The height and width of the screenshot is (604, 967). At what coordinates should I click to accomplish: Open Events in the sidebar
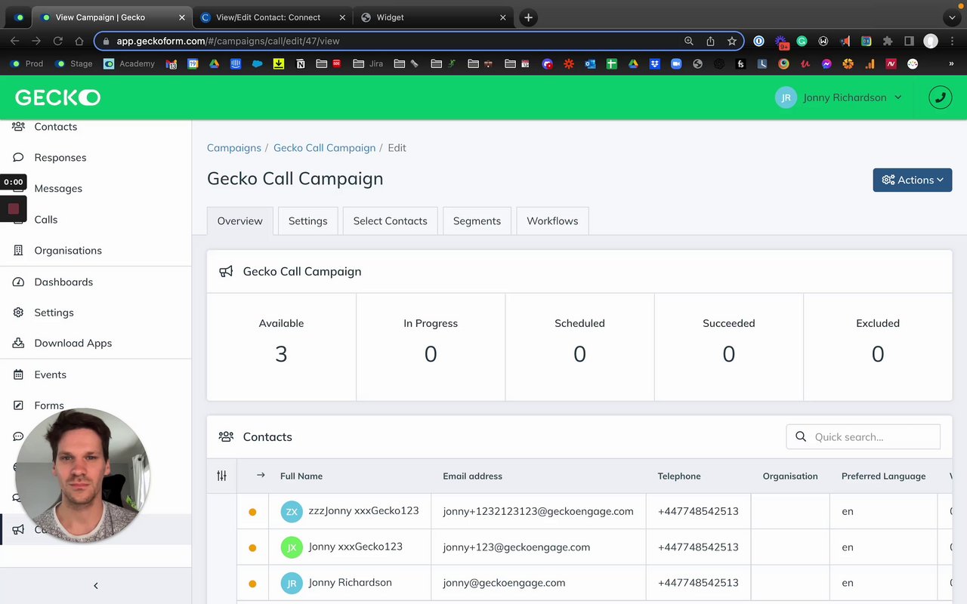(50, 374)
